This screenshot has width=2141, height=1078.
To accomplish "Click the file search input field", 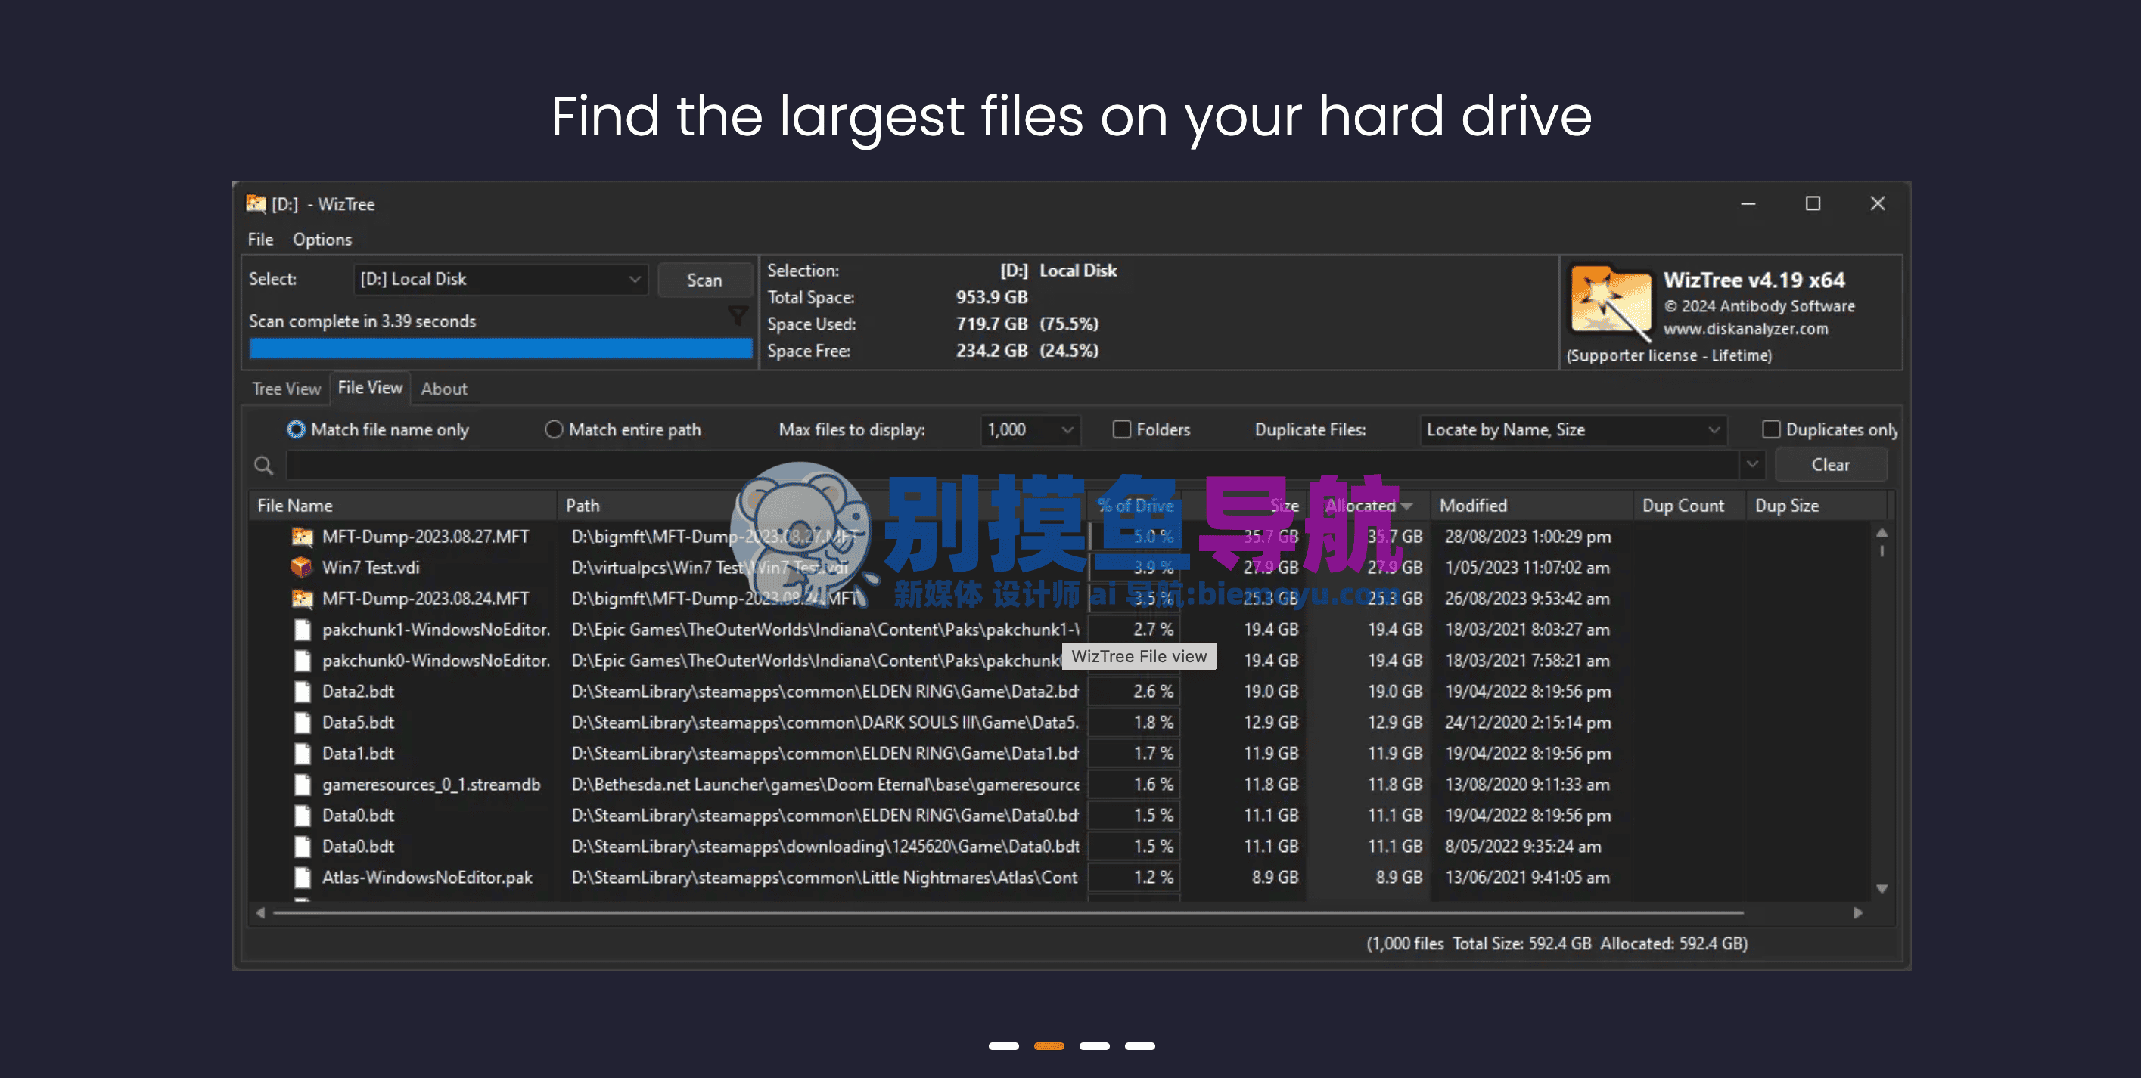I will coord(1011,465).
